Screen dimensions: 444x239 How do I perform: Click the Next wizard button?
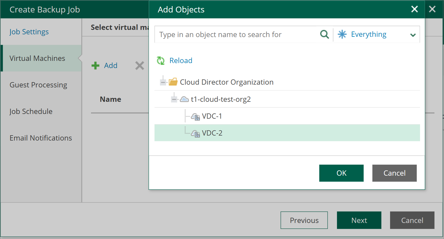click(359, 220)
